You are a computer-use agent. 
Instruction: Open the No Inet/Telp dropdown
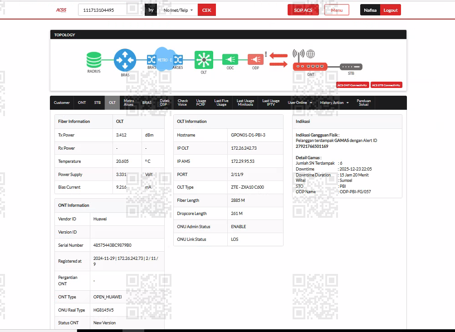pyautogui.click(x=178, y=10)
